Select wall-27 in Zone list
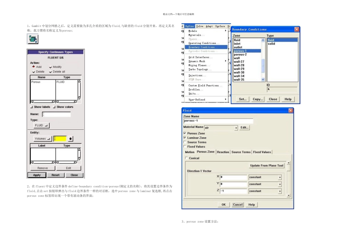Image resolution: width=357 pixels, height=252 pixels. pos(247,61)
